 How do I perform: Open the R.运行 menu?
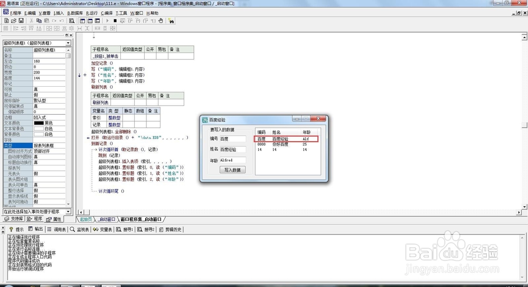click(91, 13)
